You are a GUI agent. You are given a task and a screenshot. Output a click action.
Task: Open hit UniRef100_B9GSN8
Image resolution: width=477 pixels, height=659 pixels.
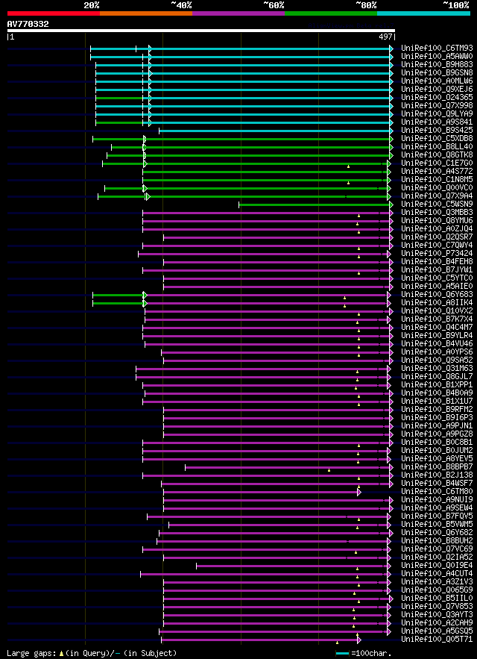coord(437,72)
